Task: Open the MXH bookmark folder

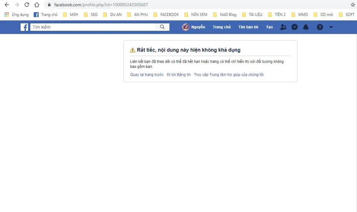Action: tap(70, 14)
